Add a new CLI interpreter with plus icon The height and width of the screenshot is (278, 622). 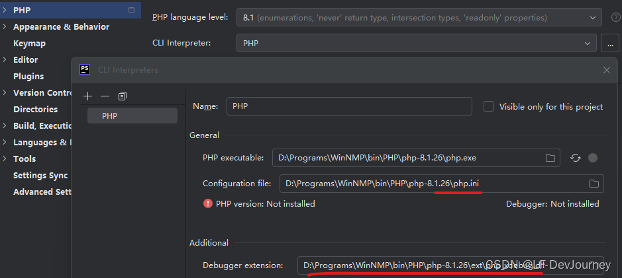pos(87,96)
